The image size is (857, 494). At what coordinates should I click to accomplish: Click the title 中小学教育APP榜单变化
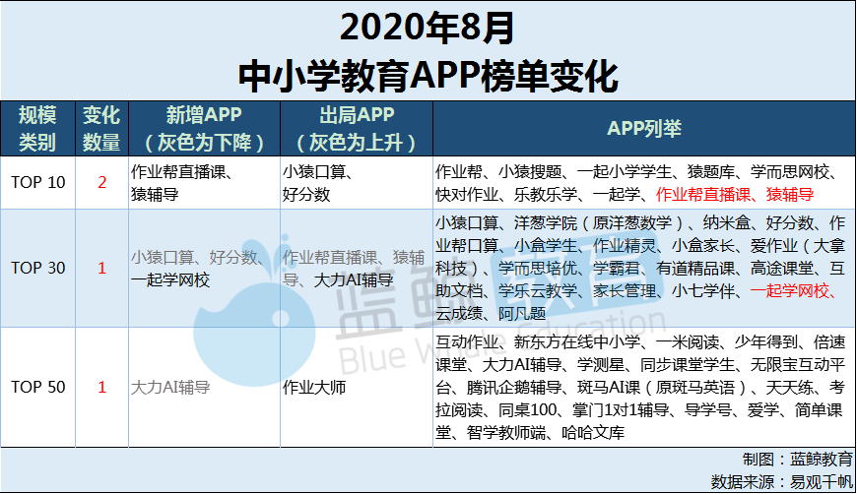coord(428,76)
